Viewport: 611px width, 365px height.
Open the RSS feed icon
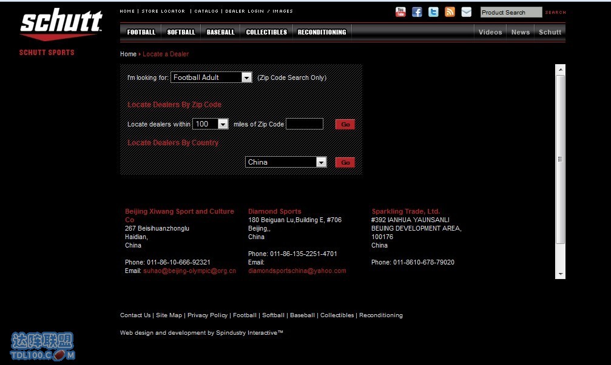point(450,12)
